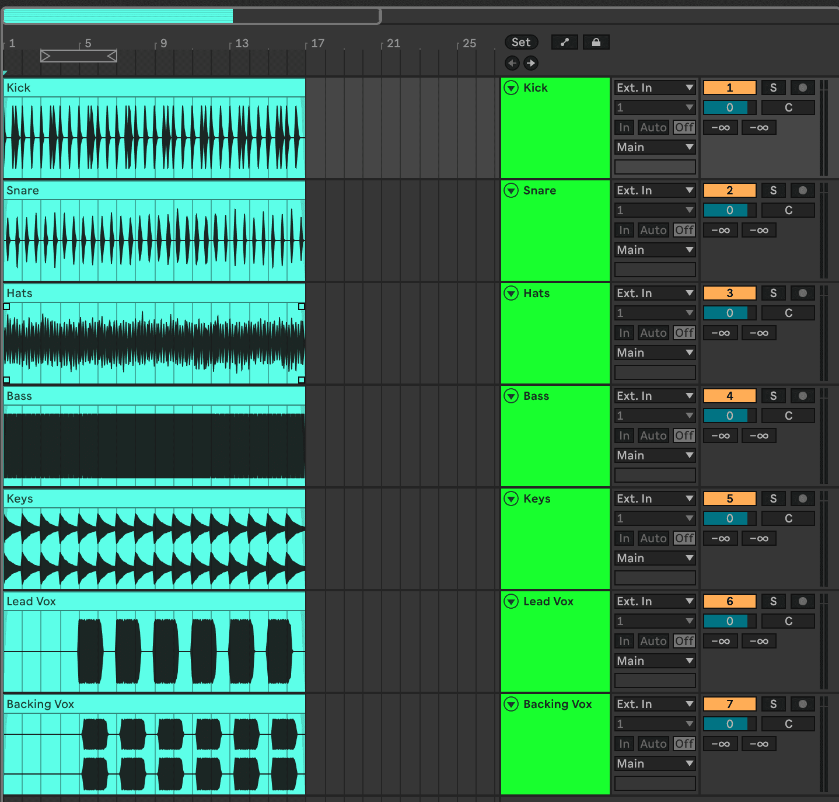
Task: Arm the Kick track for recording
Action: pyautogui.click(x=803, y=88)
